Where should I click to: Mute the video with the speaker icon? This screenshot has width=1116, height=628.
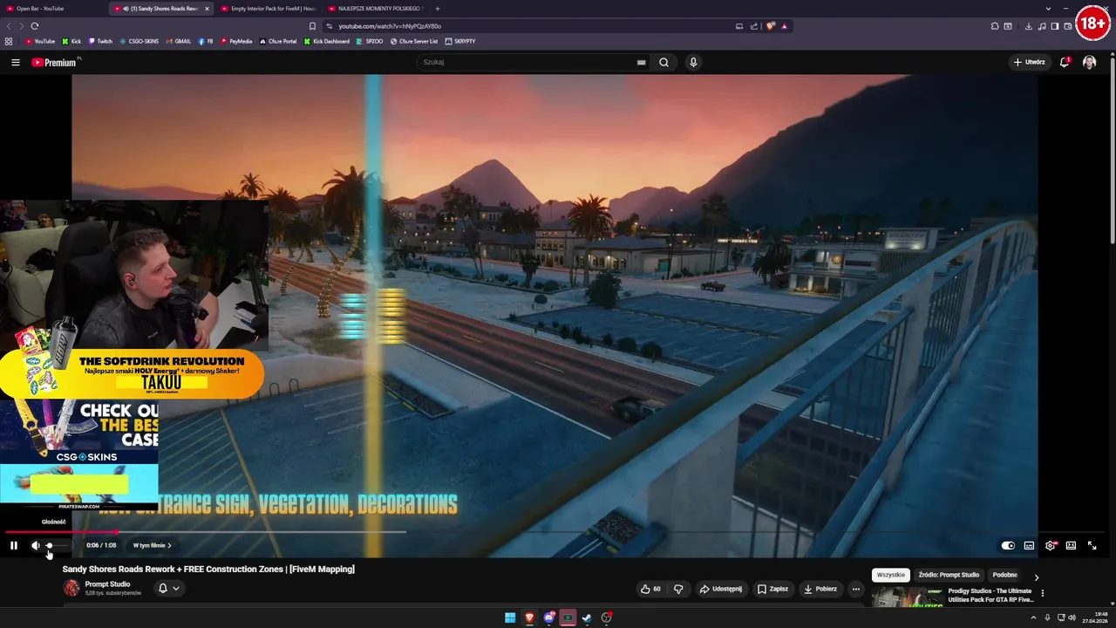click(x=36, y=545)
